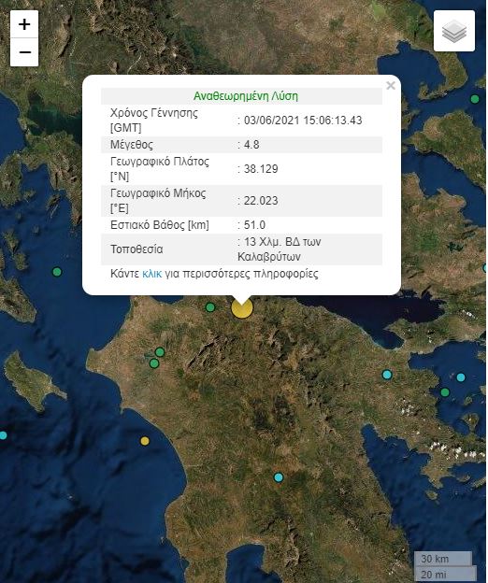Click the location text '13 Χλμ. ΒΔ των Καλαβρύτων'
The image size is (488, 583).
coord(279,249)
